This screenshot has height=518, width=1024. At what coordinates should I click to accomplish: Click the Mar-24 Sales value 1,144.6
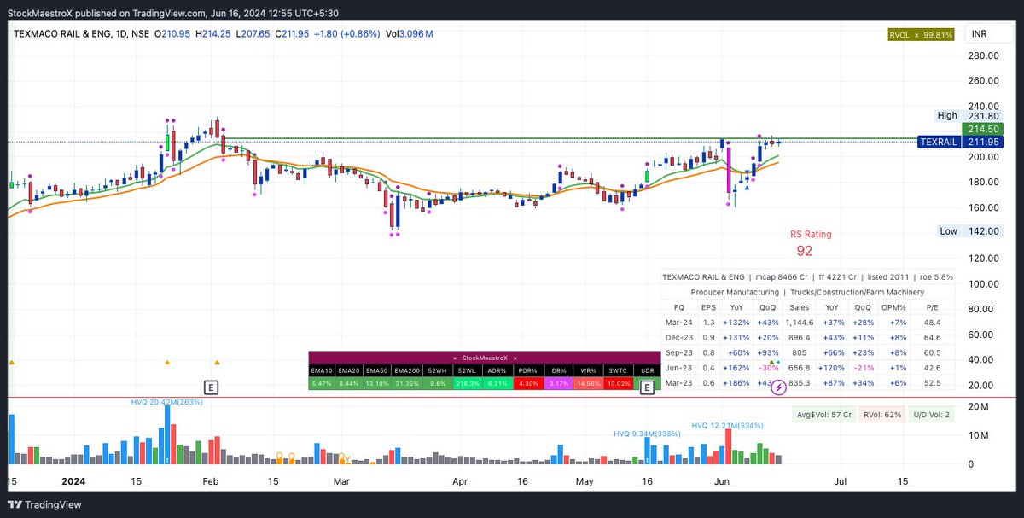point(800,323)
